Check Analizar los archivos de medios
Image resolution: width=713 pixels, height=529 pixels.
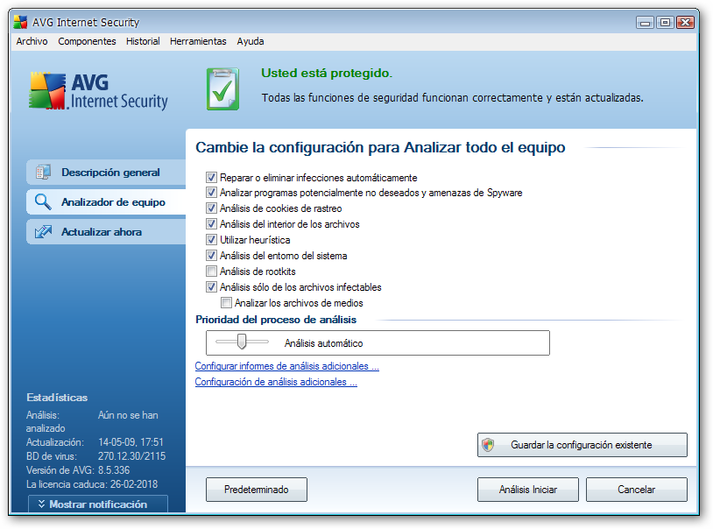click(x=226, y=302)
